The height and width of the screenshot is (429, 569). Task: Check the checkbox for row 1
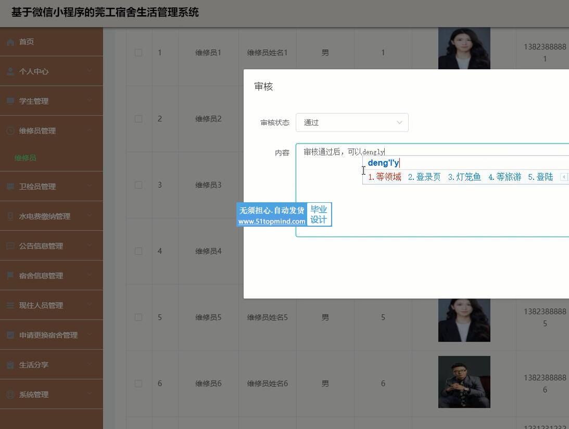point(138,53)
